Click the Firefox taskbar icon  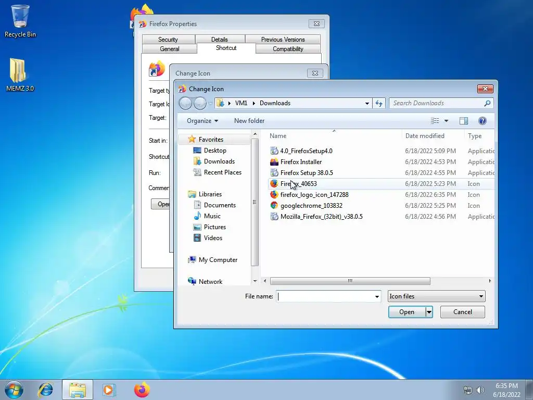point(142,390)
